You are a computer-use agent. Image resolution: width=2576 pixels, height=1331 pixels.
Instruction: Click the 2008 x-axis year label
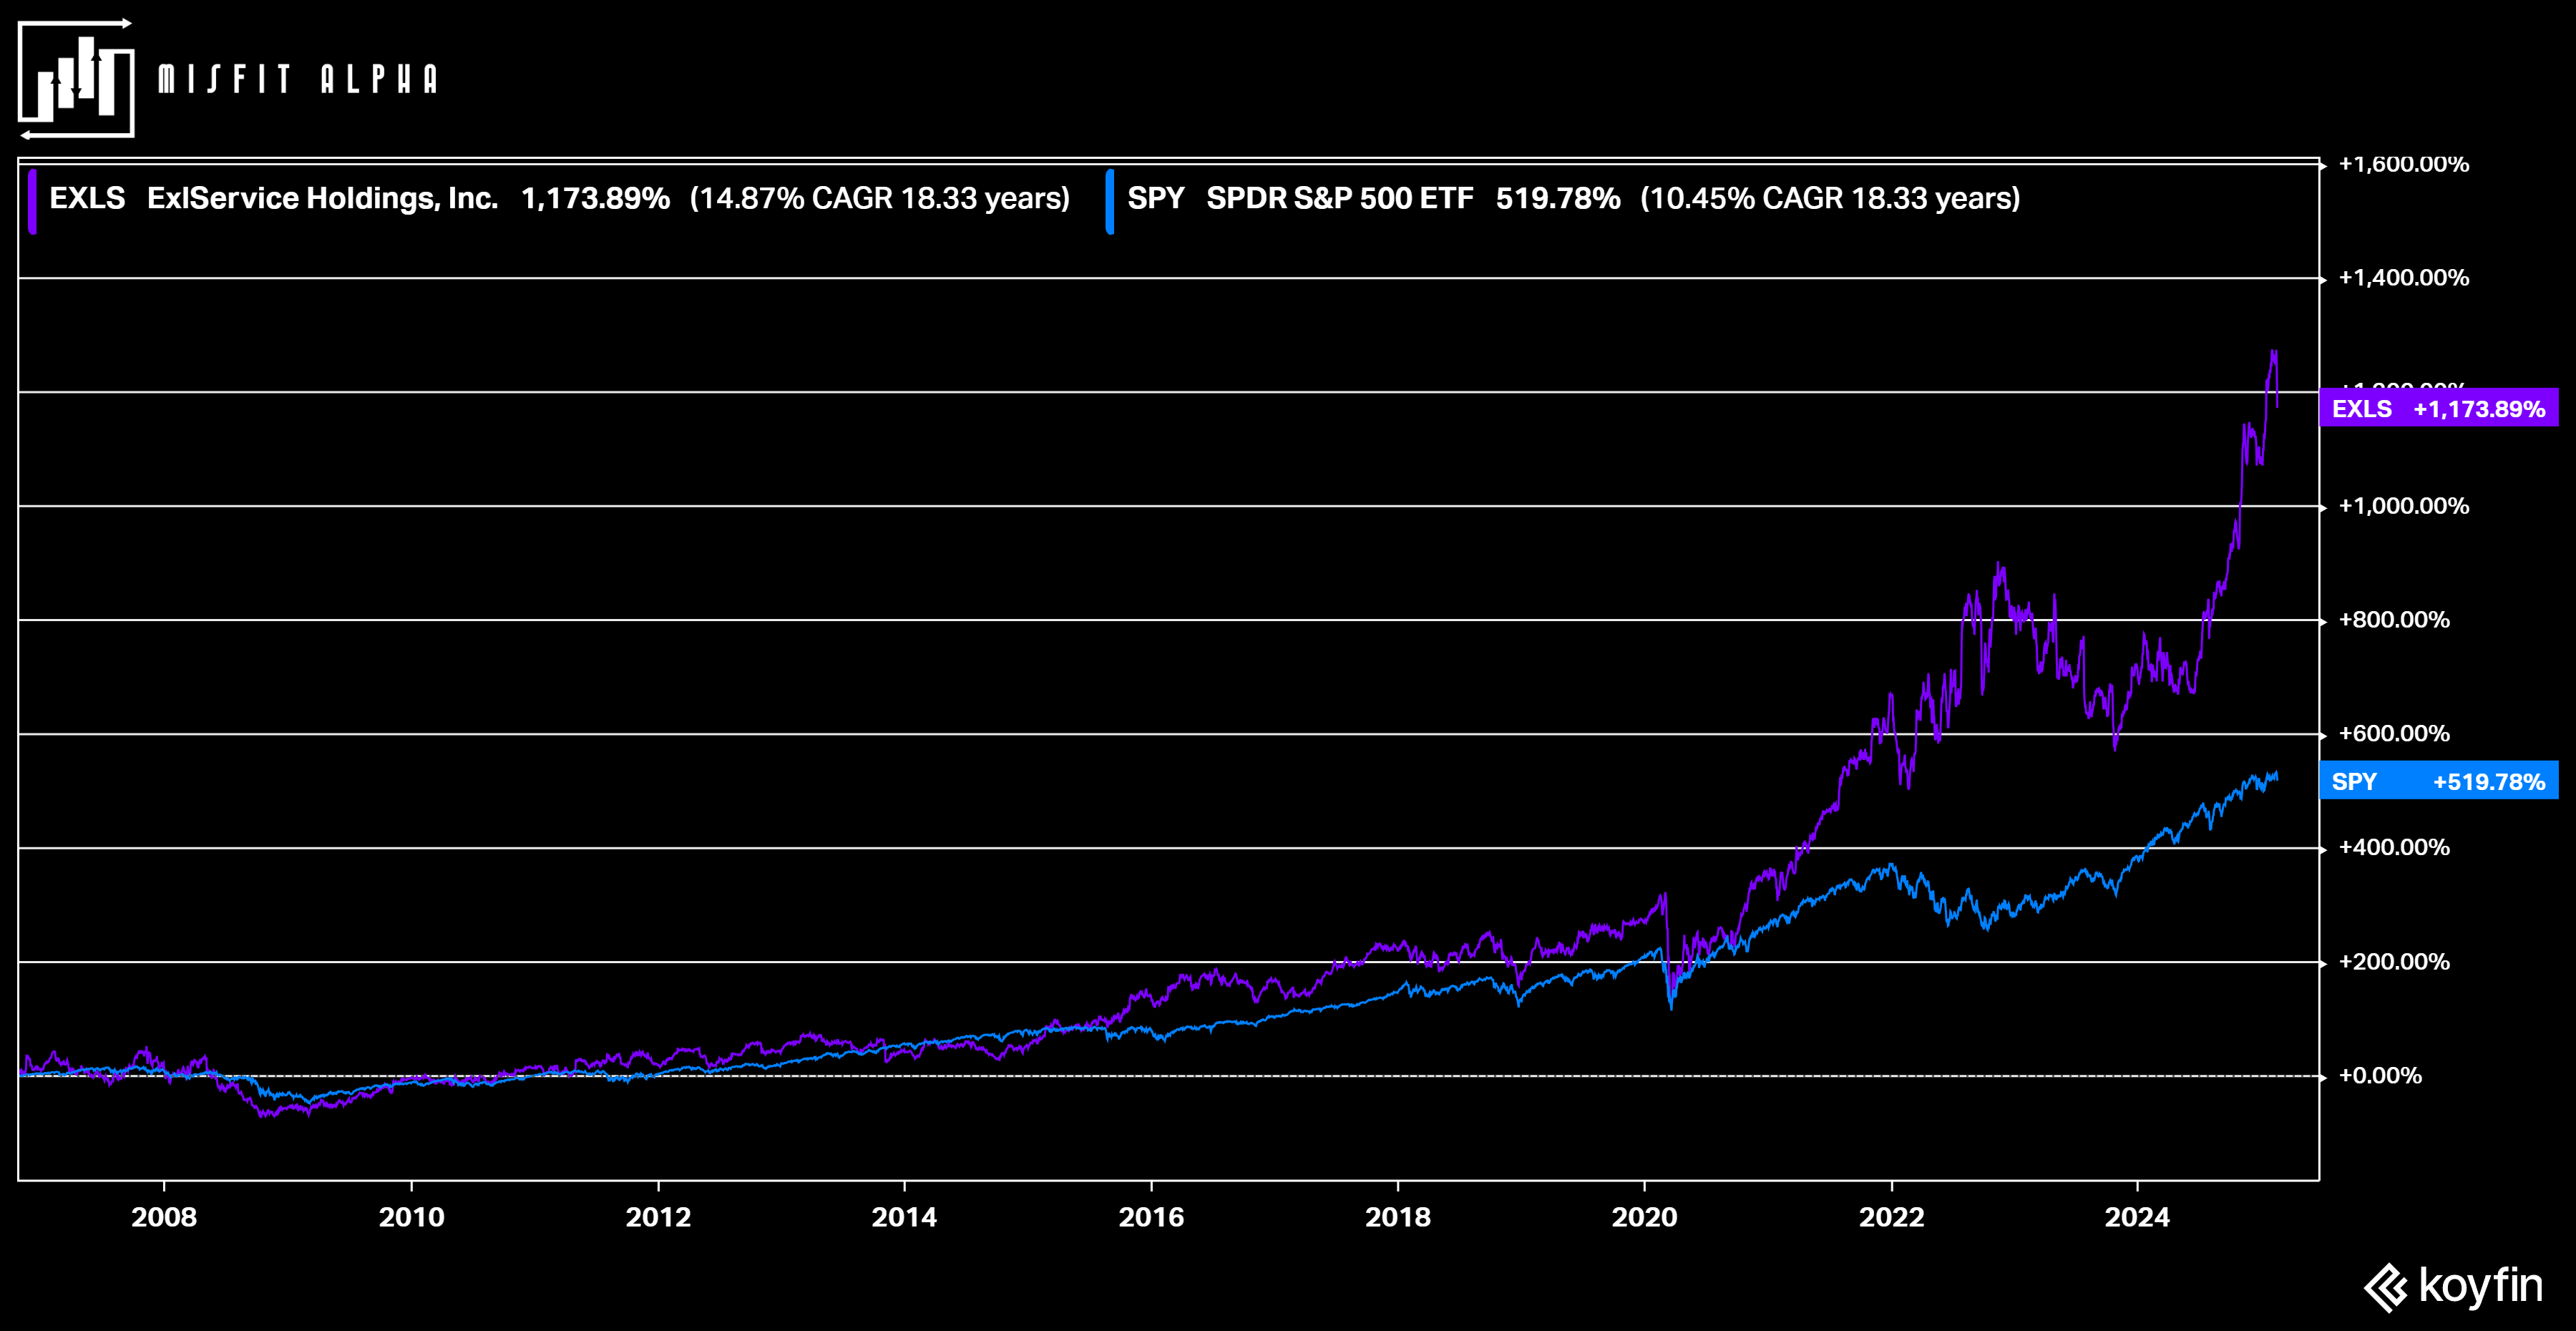point(164,1217)
